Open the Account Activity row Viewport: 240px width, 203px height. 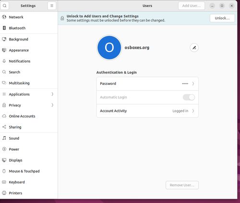(x=147, y=111)
